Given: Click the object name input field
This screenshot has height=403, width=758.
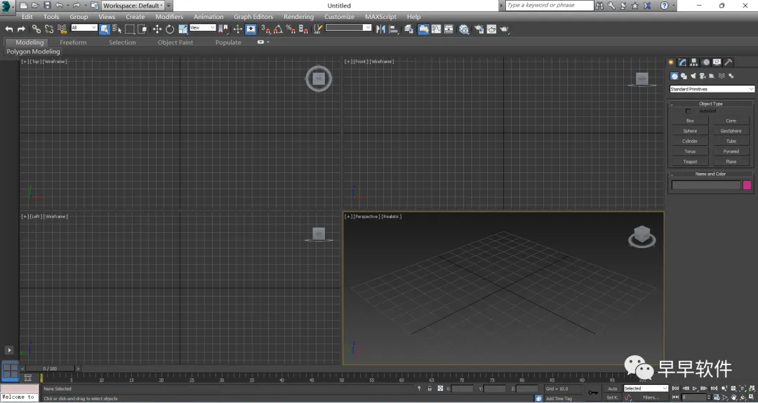Looking at the screenshot, I should [705, 185].
